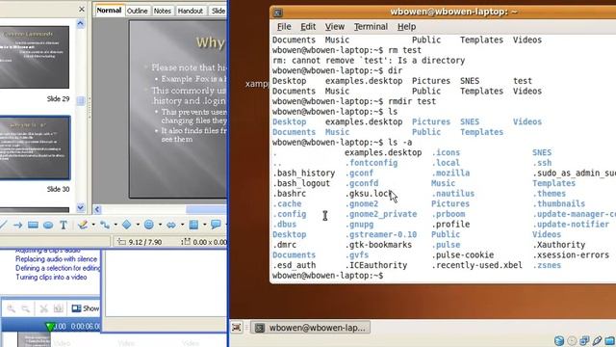Click '.gtk-bookmarks' in terminal listing
Image resolution: width=616 pixels, height=347 pixels.
378,245
